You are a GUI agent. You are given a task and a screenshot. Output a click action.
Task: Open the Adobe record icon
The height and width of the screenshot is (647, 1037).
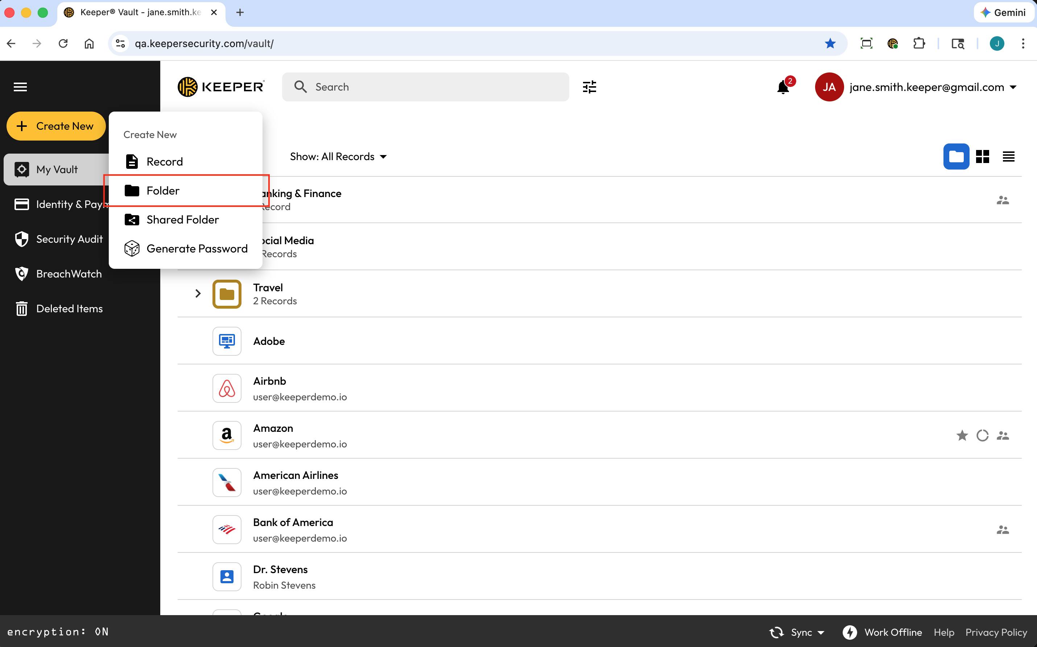coord(227,341)
